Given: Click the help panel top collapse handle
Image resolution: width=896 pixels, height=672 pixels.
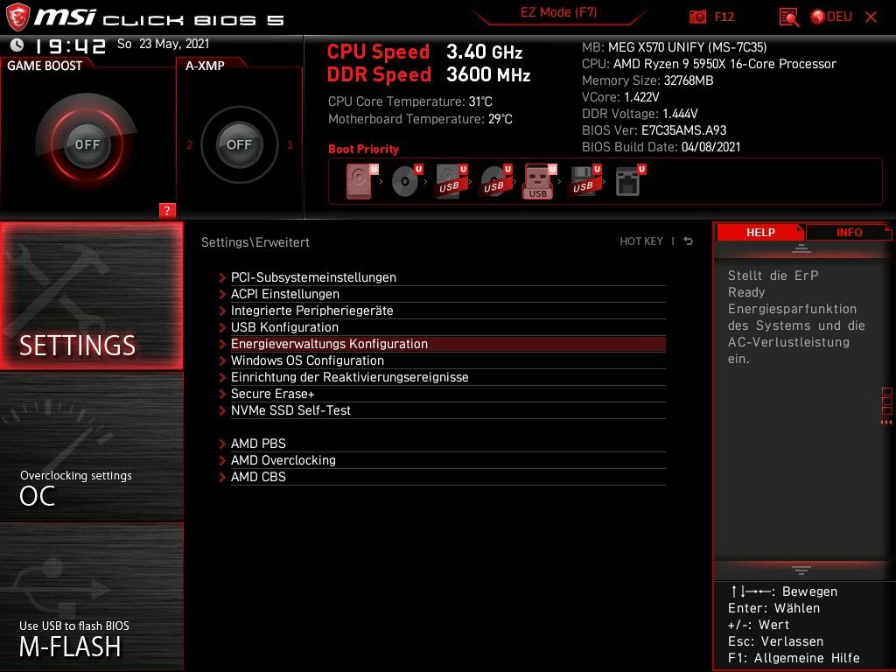Looking at the screenshot, I should click(x=801, y=248).
